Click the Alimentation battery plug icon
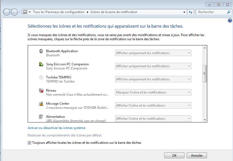The image size is (233, 161). pos(41,117)
